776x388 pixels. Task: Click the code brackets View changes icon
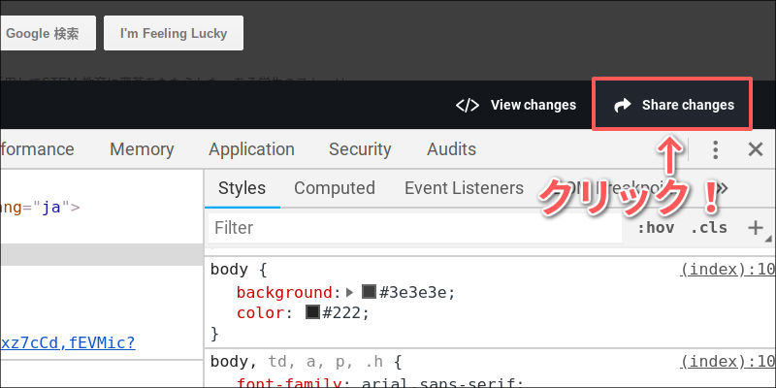pos(468,105)
